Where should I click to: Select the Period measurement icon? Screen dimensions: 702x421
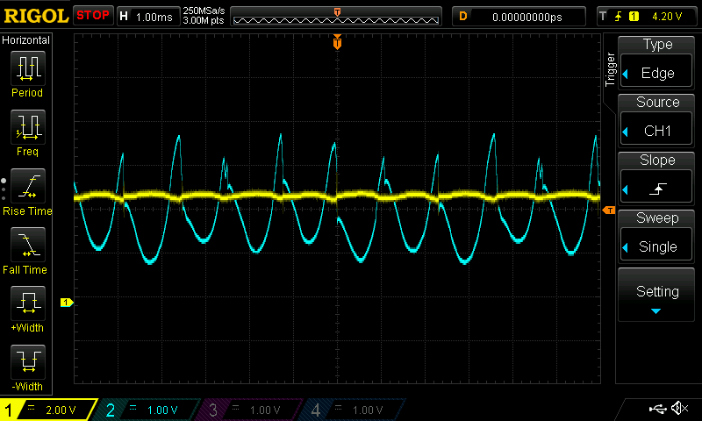pyautogui.click(x=28, y=68)
